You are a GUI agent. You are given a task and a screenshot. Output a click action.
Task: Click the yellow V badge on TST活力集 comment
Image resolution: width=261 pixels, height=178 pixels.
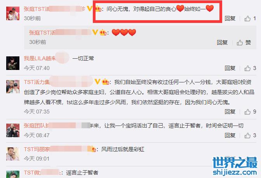coord(97,82)
